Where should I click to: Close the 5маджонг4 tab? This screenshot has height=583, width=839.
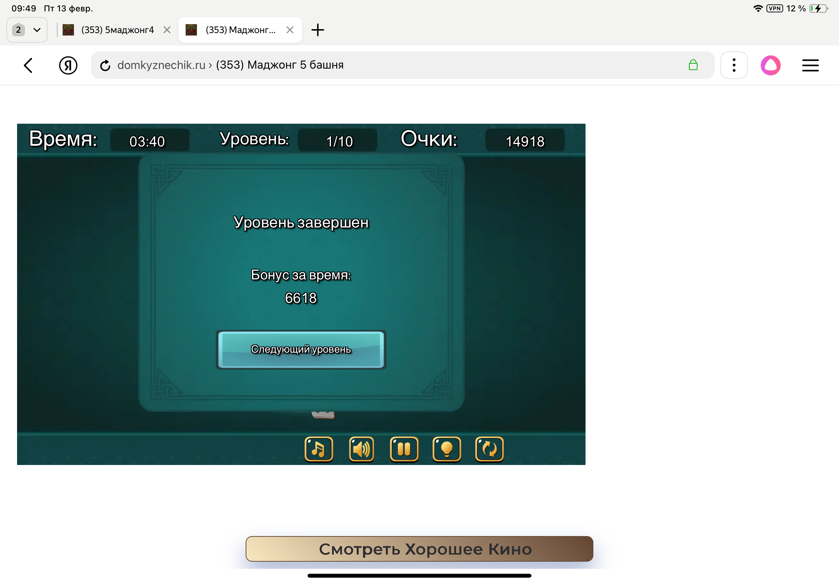(x=167, y=30)
